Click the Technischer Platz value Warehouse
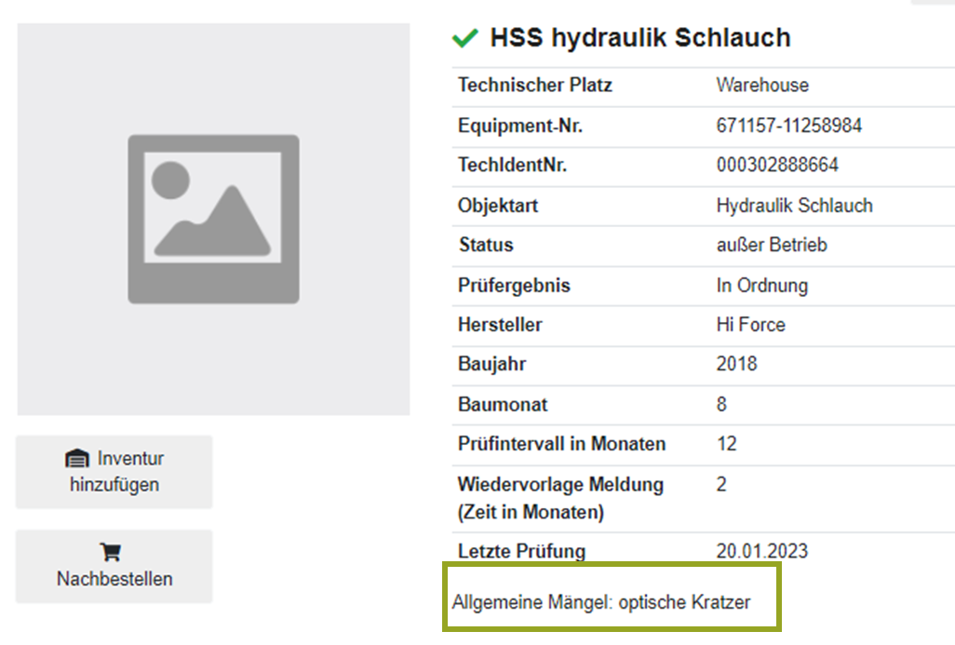This screenshot has height=645, width=955. point(762,86)
